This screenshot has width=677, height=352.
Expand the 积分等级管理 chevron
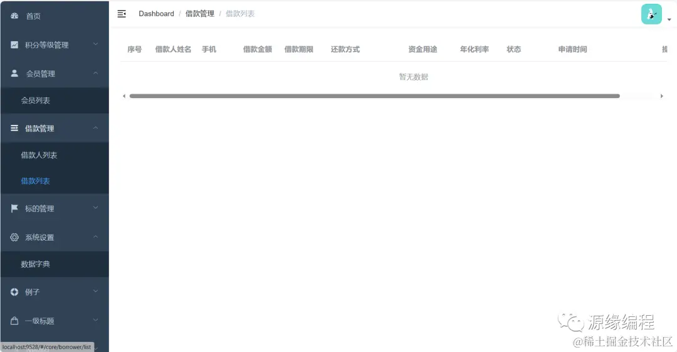[x=95, y=44]
